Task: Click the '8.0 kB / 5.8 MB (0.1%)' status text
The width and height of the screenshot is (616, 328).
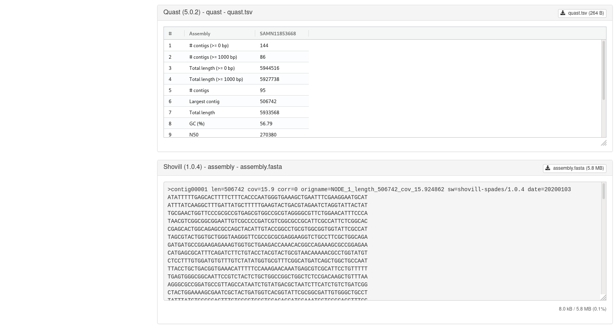Action: pos(582,309)
